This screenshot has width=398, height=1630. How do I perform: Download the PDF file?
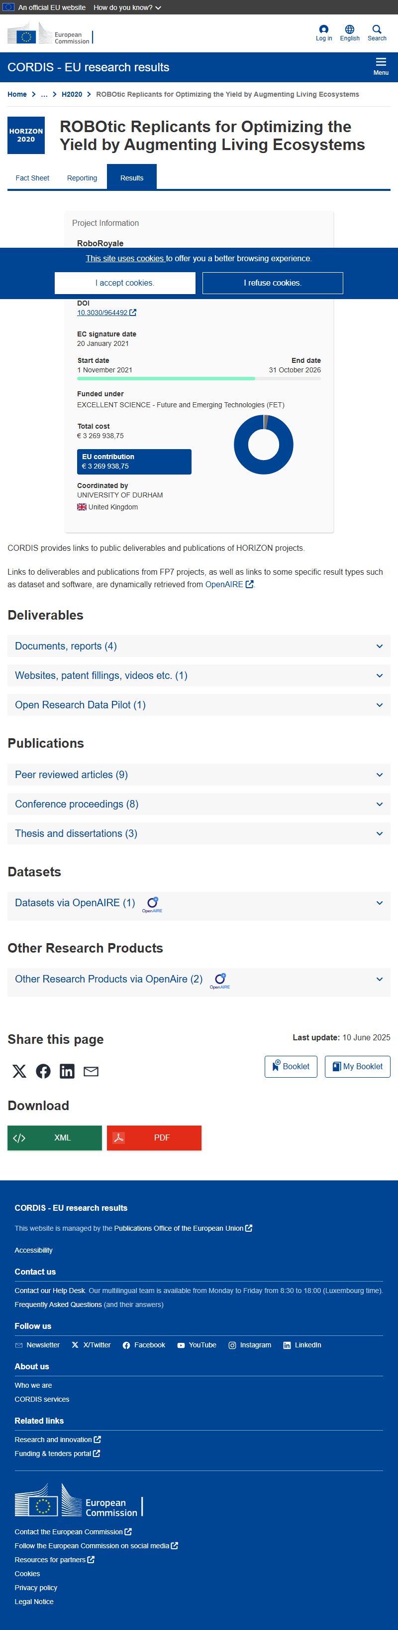click(154, 1138)
